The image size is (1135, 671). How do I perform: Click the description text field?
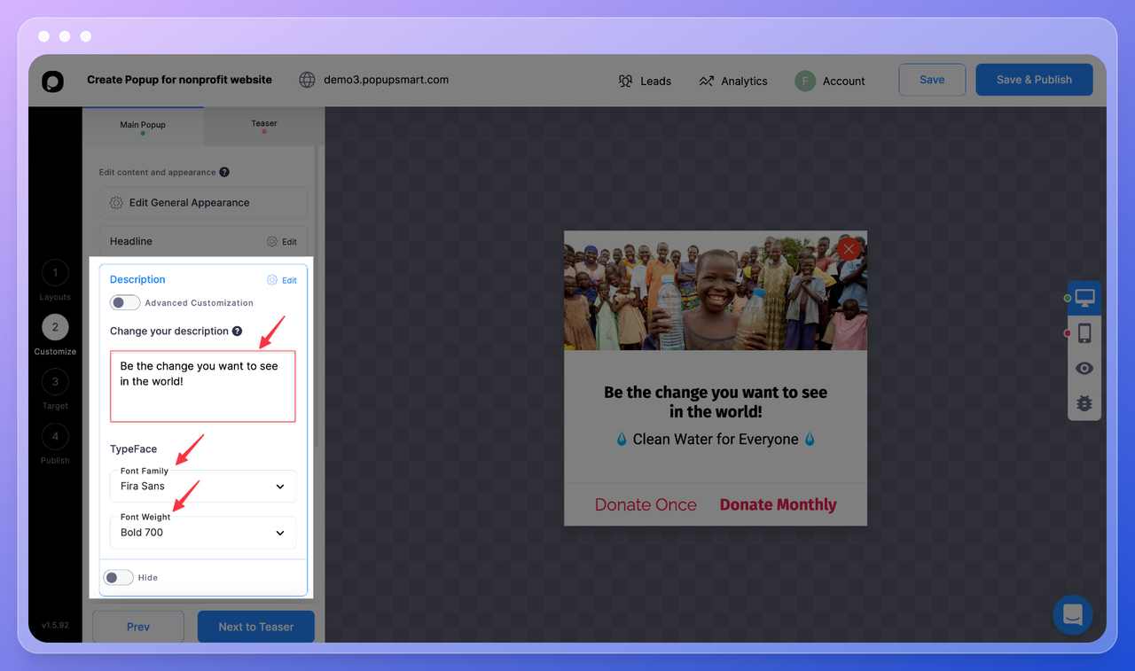pyautogui.click(x=203, y=386)
